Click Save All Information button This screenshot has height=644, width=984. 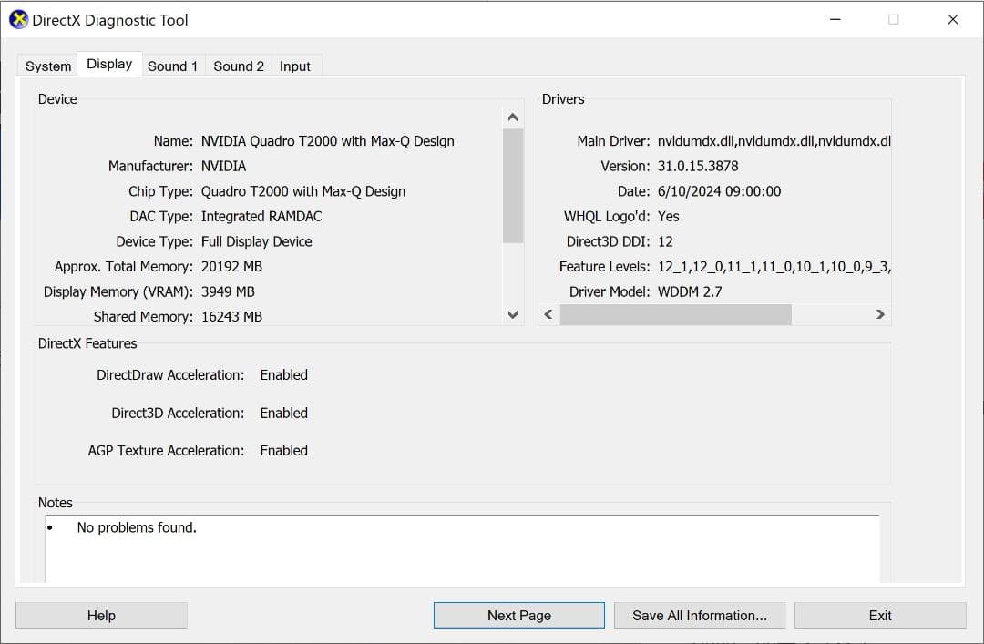click(700, 615)
